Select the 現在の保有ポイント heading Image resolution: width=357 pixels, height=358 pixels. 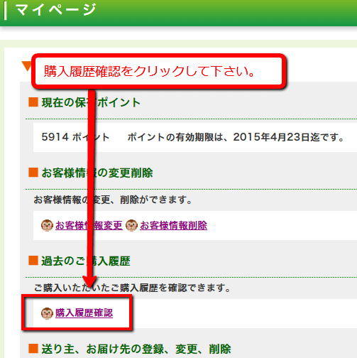tap(91, 102)
